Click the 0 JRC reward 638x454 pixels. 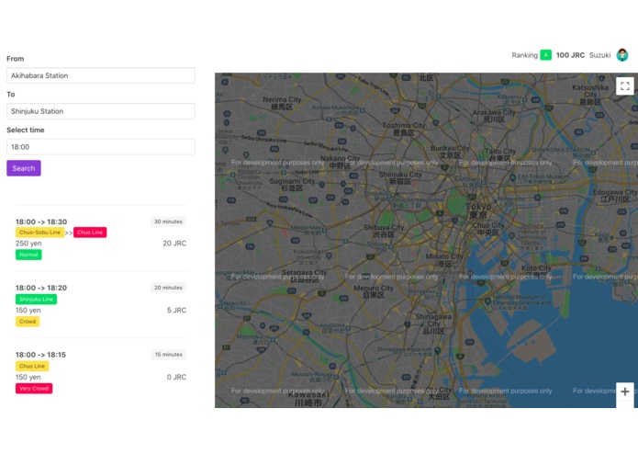[x=176, y=377]
